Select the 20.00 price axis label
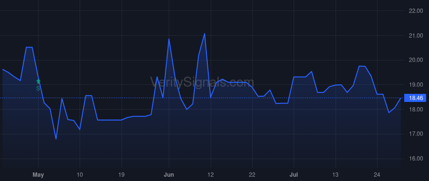 pyautogui.click(x=416, y=60)
